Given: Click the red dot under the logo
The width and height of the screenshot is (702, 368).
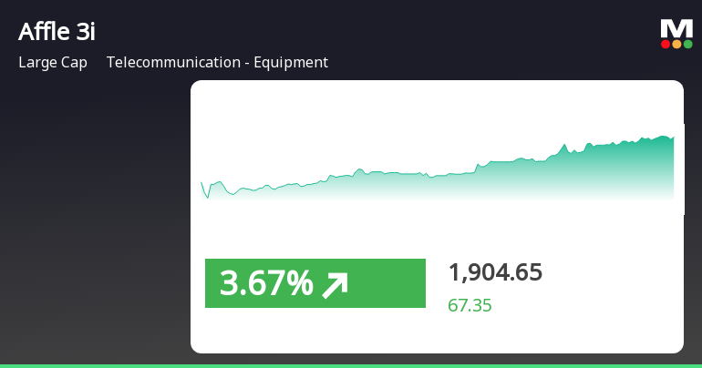Looking at the screenshot, I should [x=666, y=44].
